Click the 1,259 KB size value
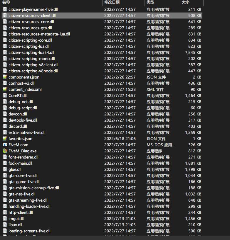This screenshot has width=230, height=240. [193, 132]
